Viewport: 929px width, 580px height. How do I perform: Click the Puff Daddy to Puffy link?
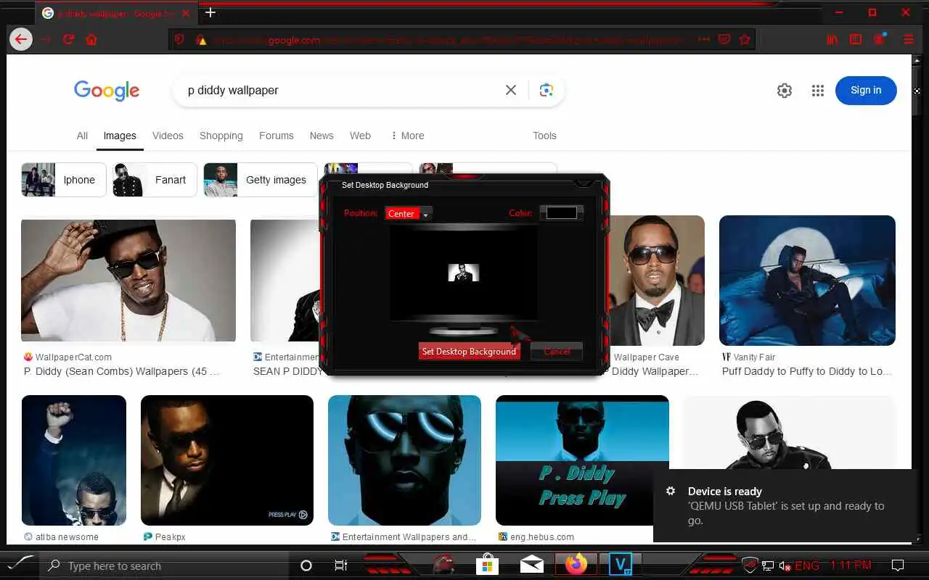pyautogui.click(x=807, y=371)
